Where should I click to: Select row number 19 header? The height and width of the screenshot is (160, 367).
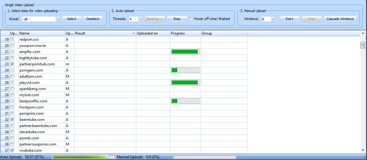5,39
